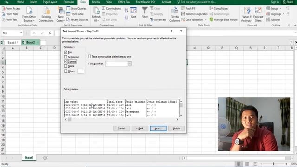The height and width of the screenshot is (167, 297).
Task: Switch to Page Break Preview icon
Action: coord(255,164)
